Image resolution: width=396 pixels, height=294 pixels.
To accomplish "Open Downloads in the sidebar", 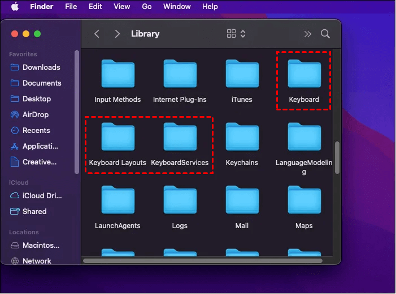I will (41, 67).
